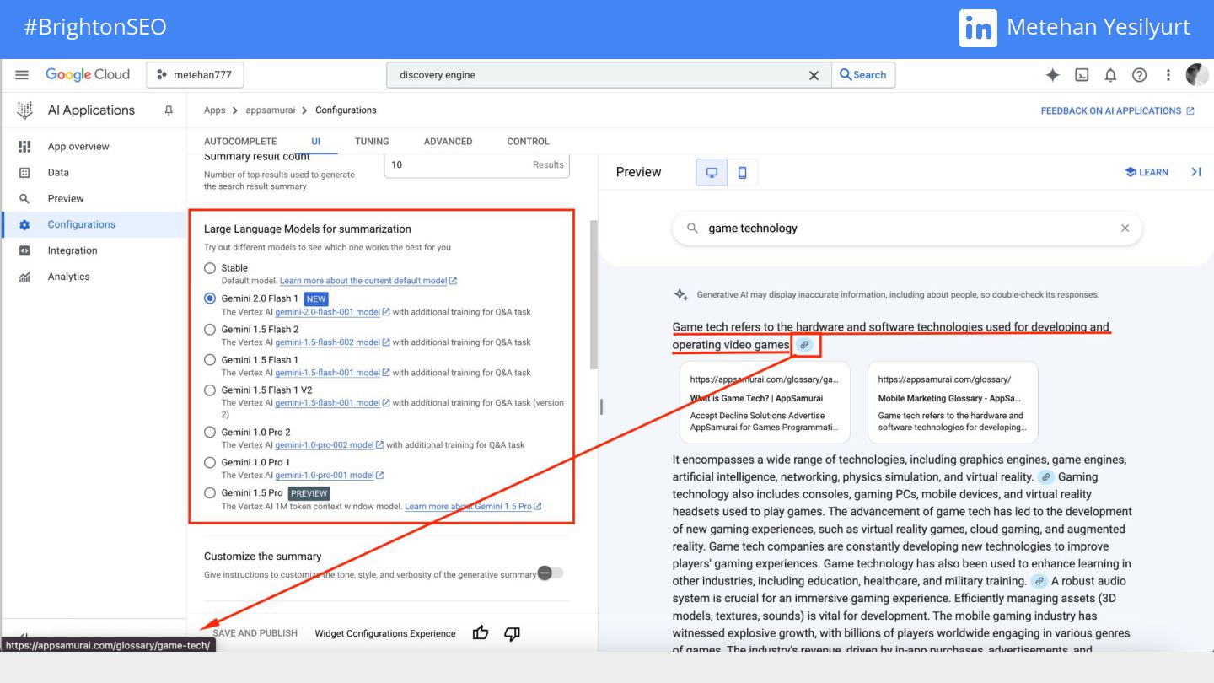Click the Apps breadcrumb

(x=215, y=110)
